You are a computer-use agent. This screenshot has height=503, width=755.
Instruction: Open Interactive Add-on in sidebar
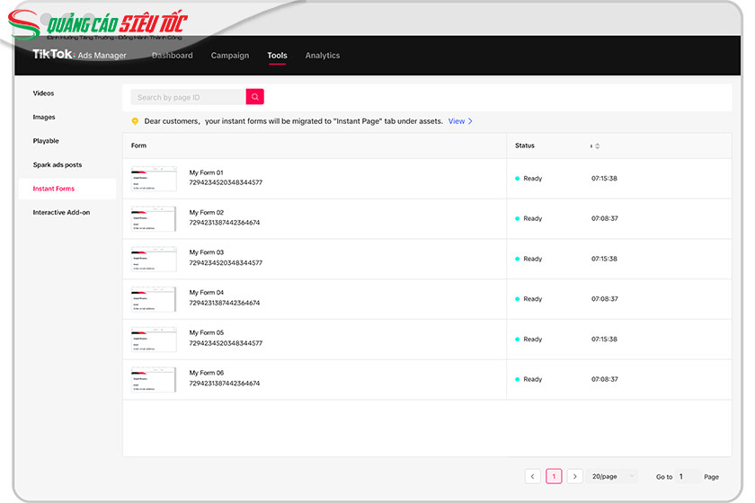(x=61, y=213)
